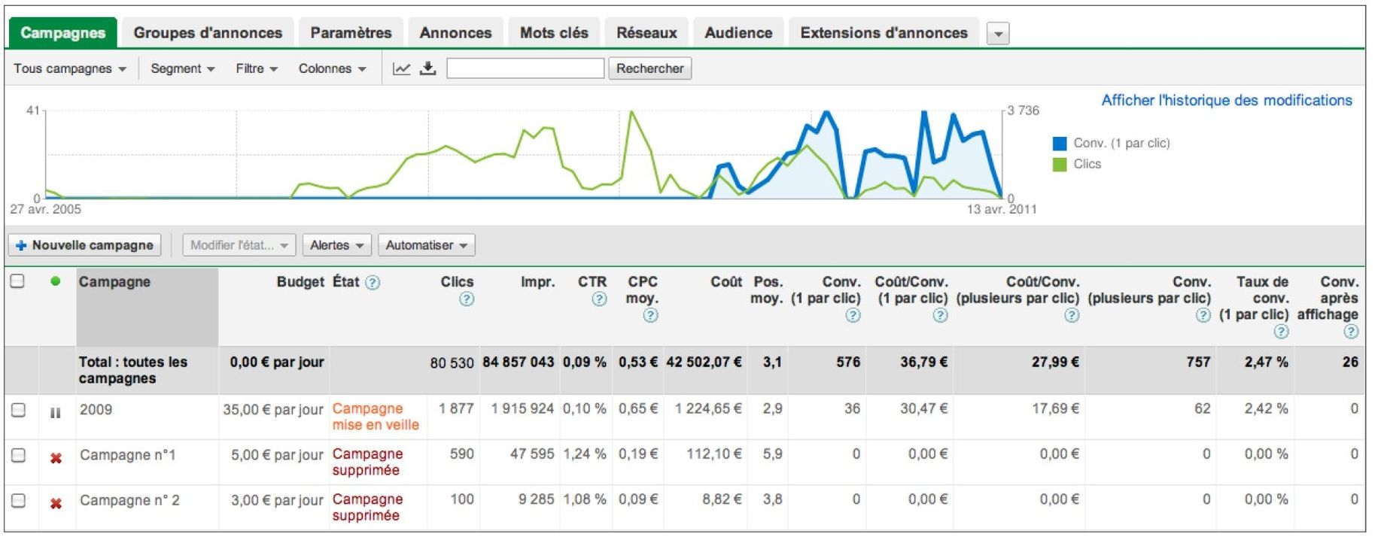Click help icon under Clics column header
Viewport: 1381px width, 546px height.
pos(467,299)
